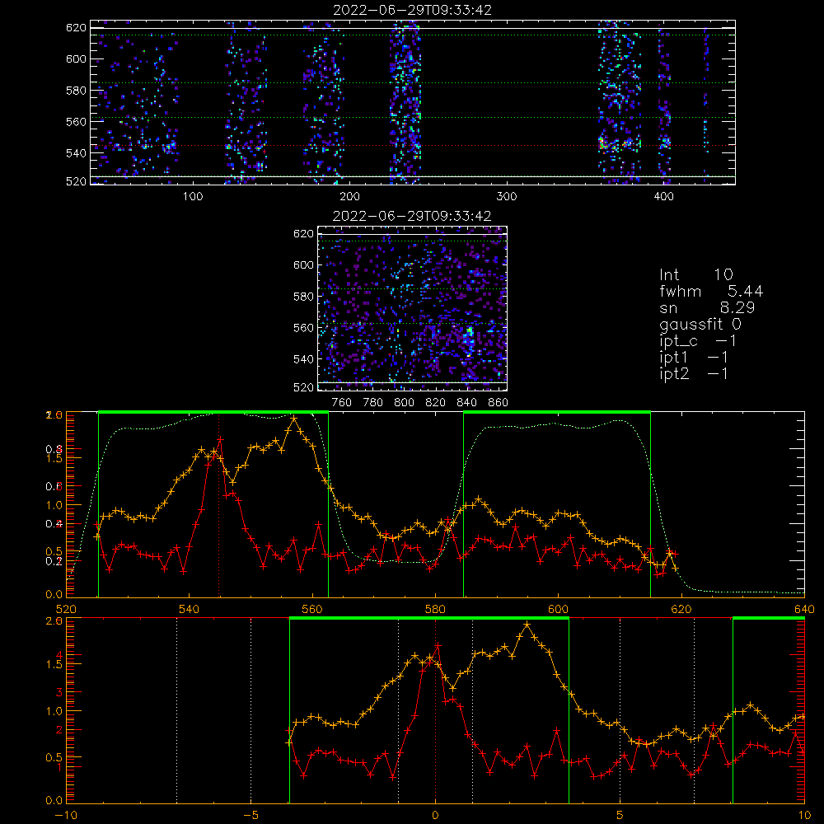The image size is (824, 824).
Task: Click y-axis label "600" of the wide top image
Action: [x=76, y=59]
